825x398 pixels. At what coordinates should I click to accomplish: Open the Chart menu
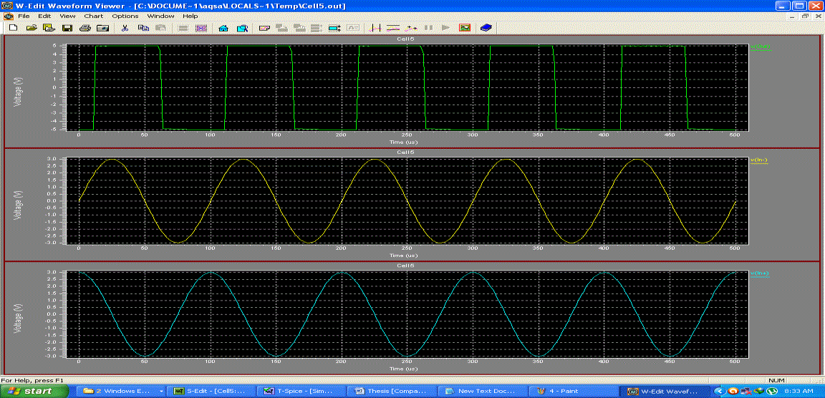93,16
